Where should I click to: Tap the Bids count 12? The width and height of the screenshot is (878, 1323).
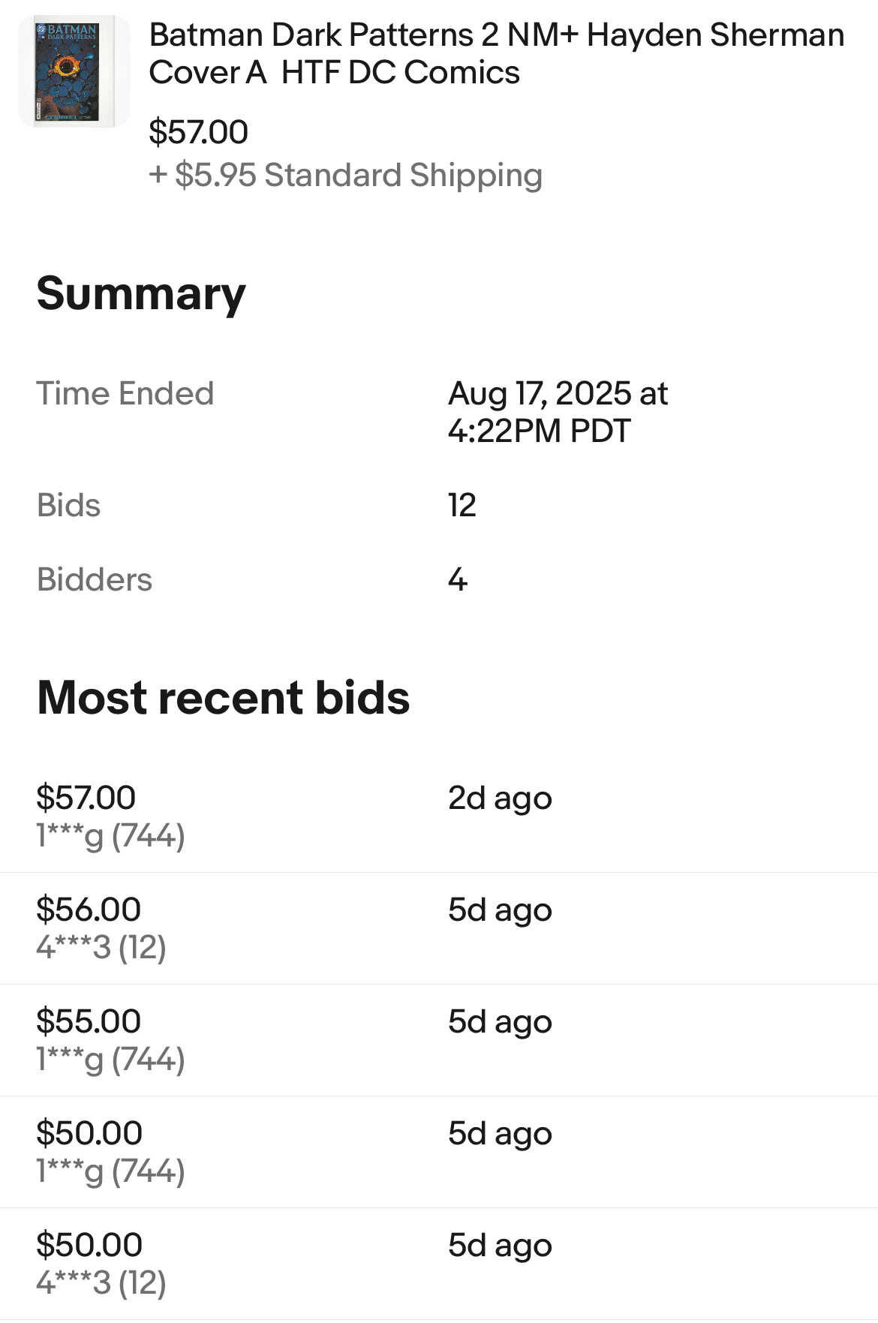462,505
